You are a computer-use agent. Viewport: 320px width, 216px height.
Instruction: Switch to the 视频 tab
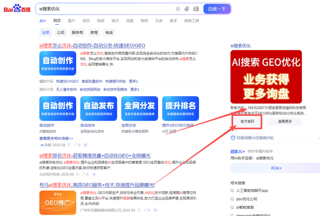(x=100, y=21)
